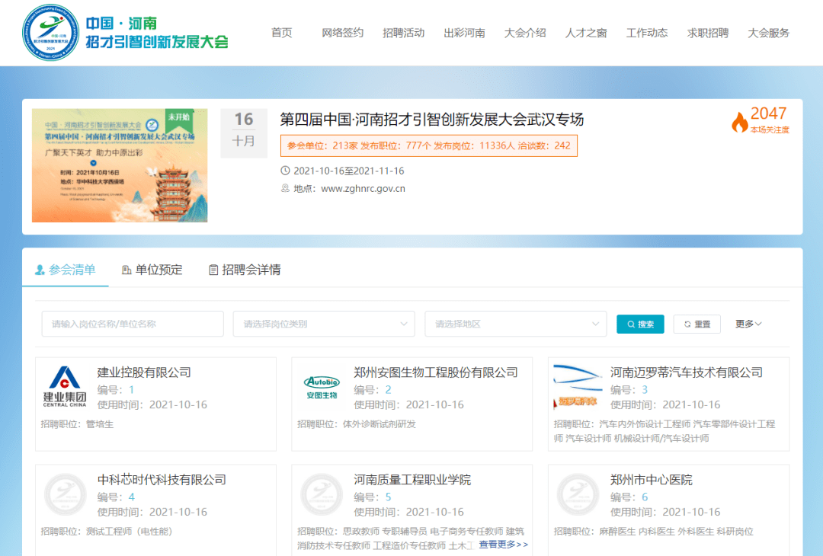Switch to the 参会清单 tab

(65, 270)
